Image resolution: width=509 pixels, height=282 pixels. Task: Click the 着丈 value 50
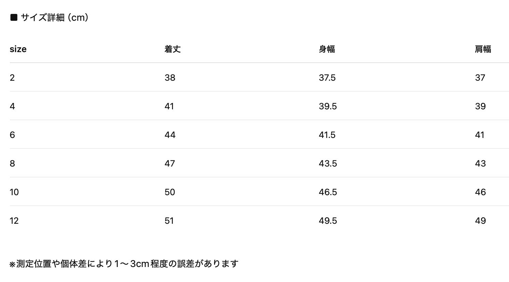170,192
